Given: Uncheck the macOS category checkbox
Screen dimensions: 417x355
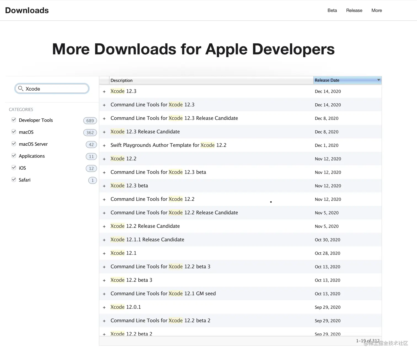Looking at the screenshot, I should click(14, 132).
